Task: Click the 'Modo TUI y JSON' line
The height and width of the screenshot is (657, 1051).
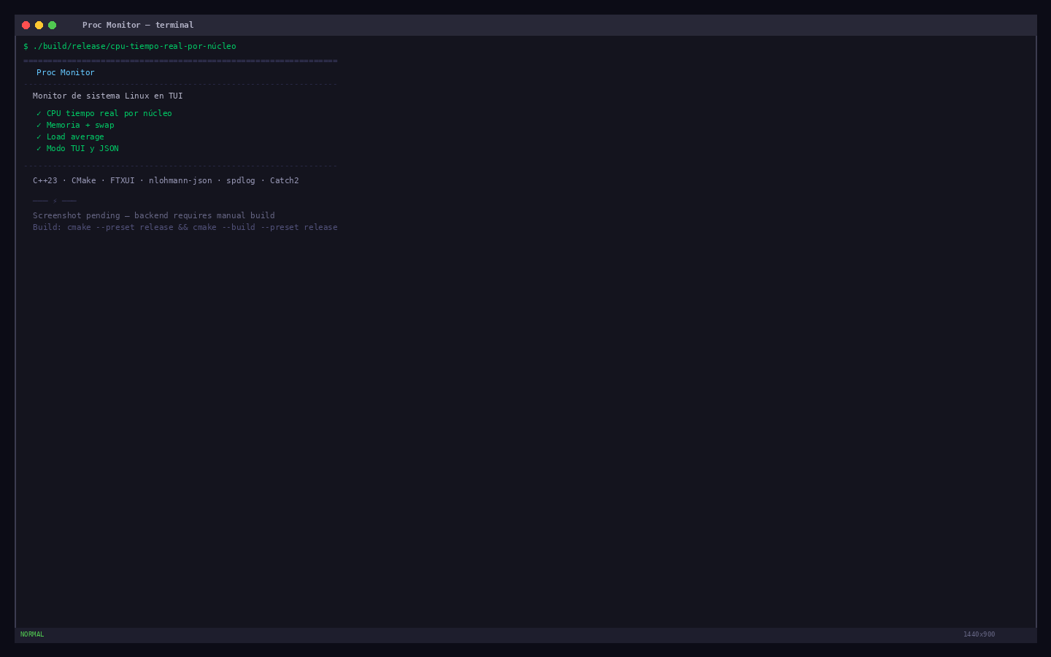Action: click(x=77, y=148)
